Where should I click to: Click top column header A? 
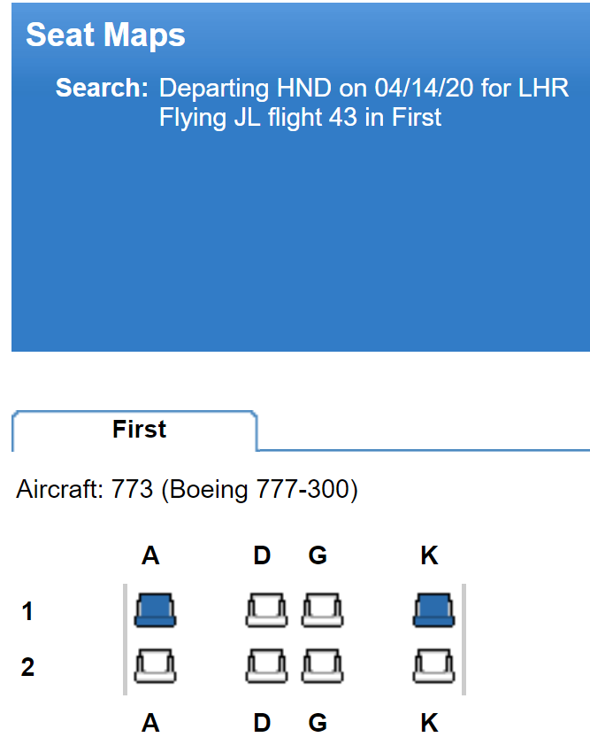(150, 555)
